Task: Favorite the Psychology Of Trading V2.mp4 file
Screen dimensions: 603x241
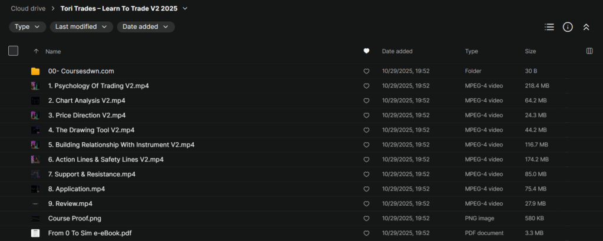Action: click(x=366, y=86)
